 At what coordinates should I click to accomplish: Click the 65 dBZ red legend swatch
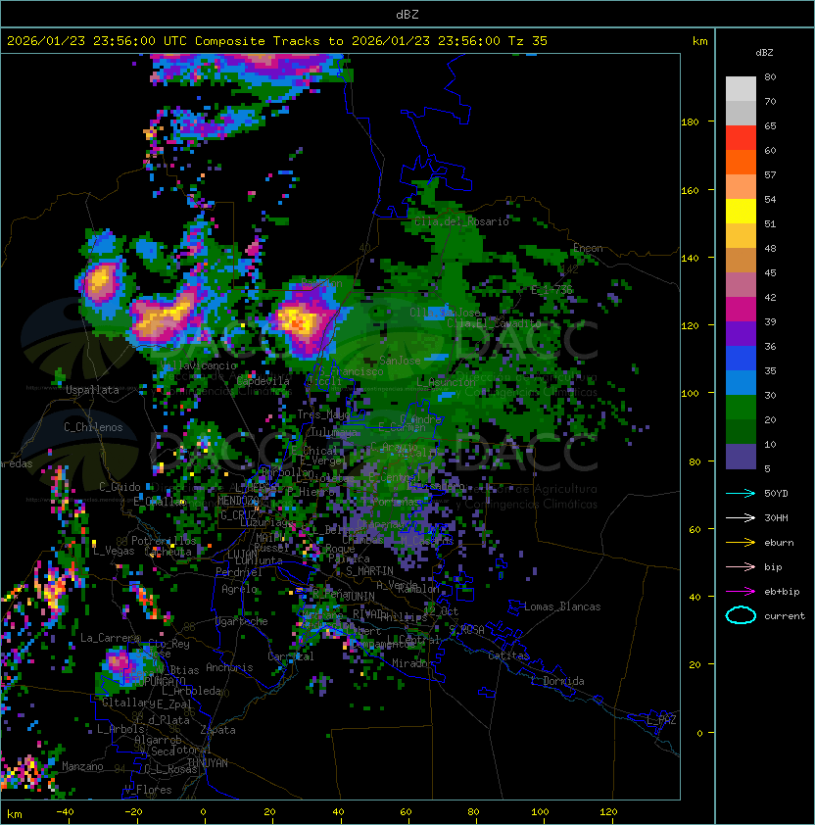741,137
